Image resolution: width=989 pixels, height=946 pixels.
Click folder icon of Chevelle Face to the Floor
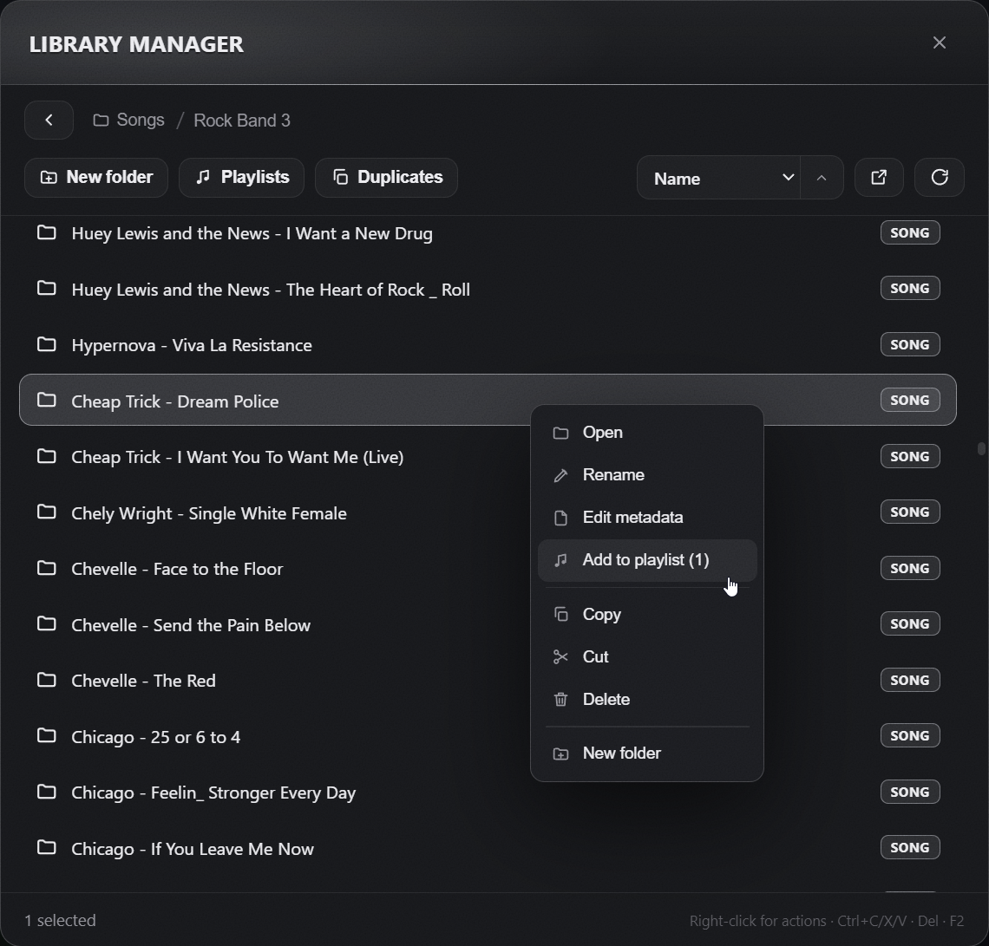(47, 568)
